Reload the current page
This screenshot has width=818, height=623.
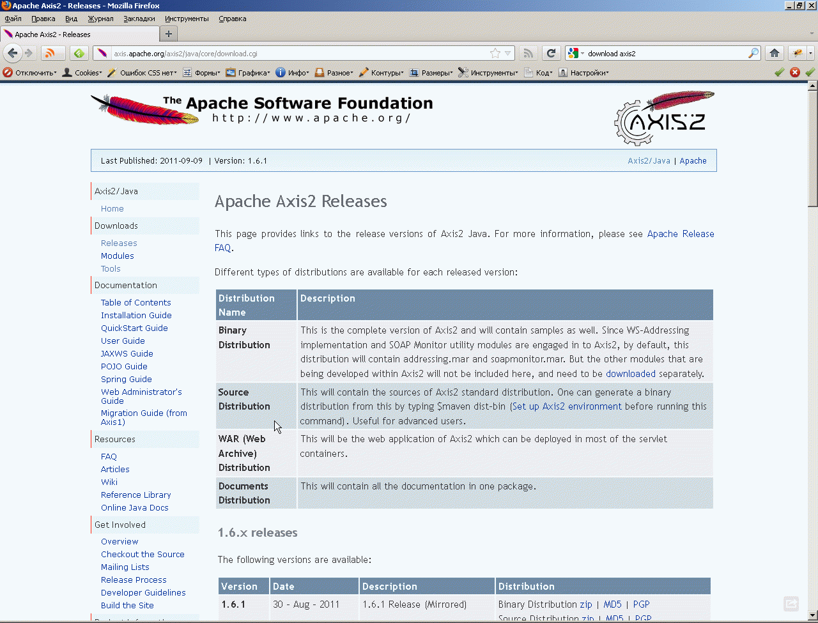click(x=551, y=53)
